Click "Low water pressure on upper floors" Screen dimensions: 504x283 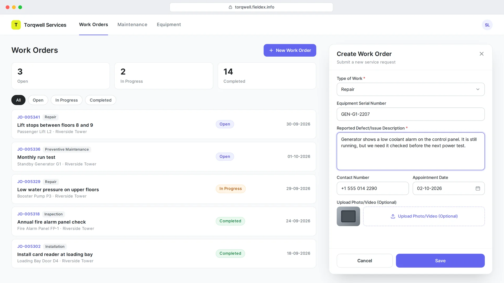[x=58, y=189]
